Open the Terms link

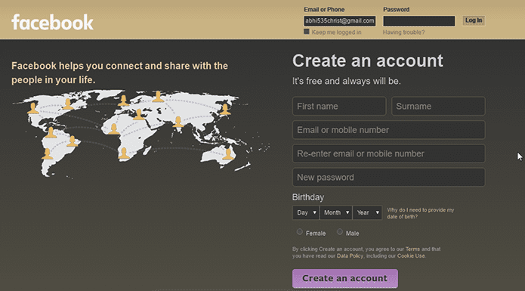point(412,249)
